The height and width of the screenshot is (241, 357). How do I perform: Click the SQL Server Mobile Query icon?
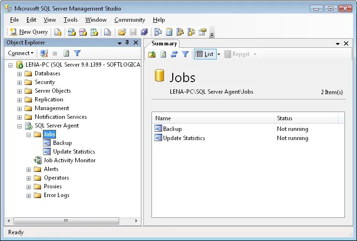coord(107,32)
